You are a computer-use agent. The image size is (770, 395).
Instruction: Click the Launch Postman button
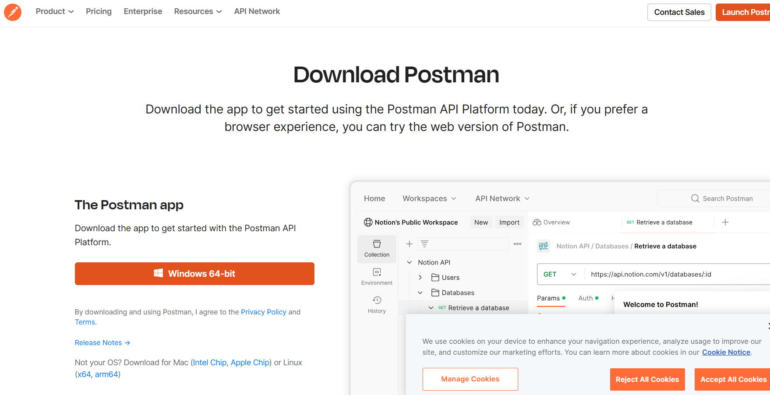743,12
